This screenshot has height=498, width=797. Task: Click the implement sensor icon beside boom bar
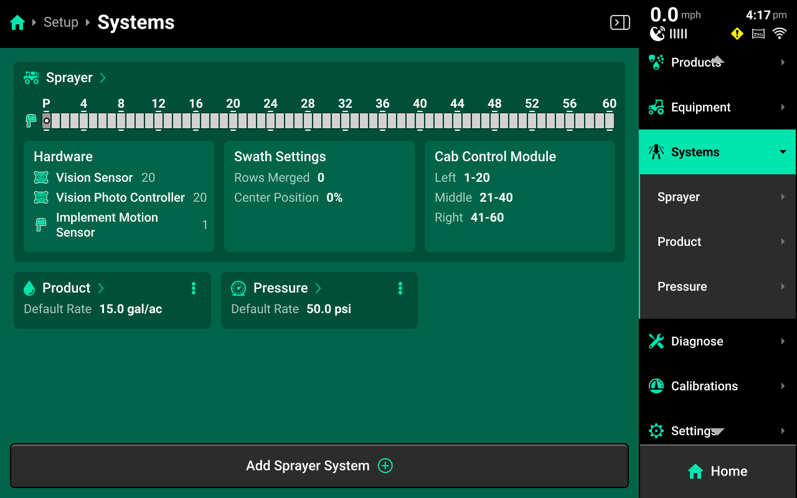pyautogui.click(x=31, y=121)
